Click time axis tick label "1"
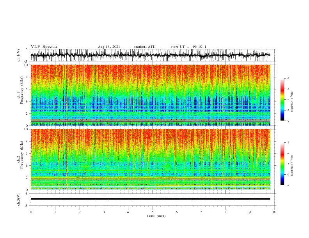Screen dimensions: 309x238 coord(55,212)
